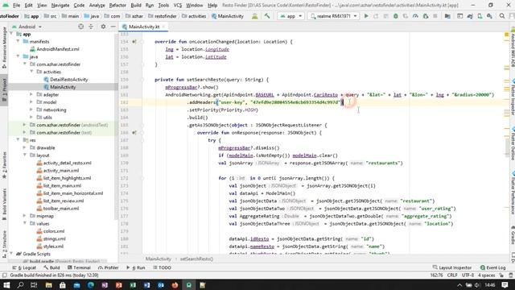
Task: Run the app with the green play button
Action: (x=366, y=16)
